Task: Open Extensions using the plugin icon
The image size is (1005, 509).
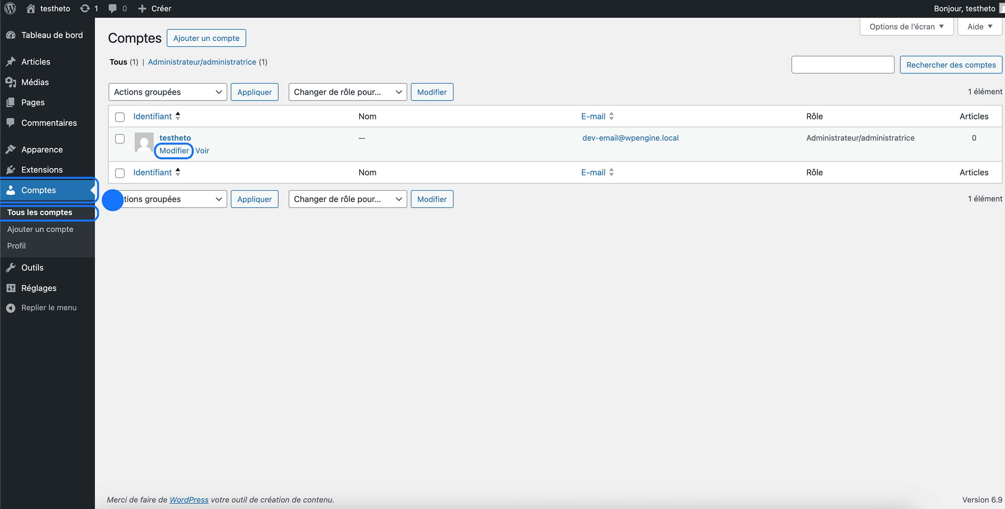Action: [x=11, y=169]
